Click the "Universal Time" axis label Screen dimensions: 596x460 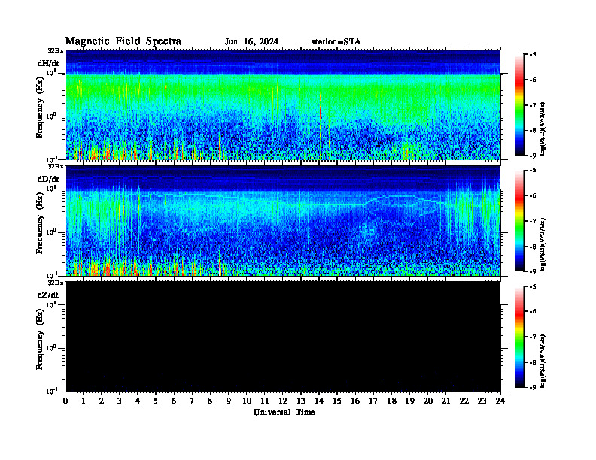coord(284,412)
